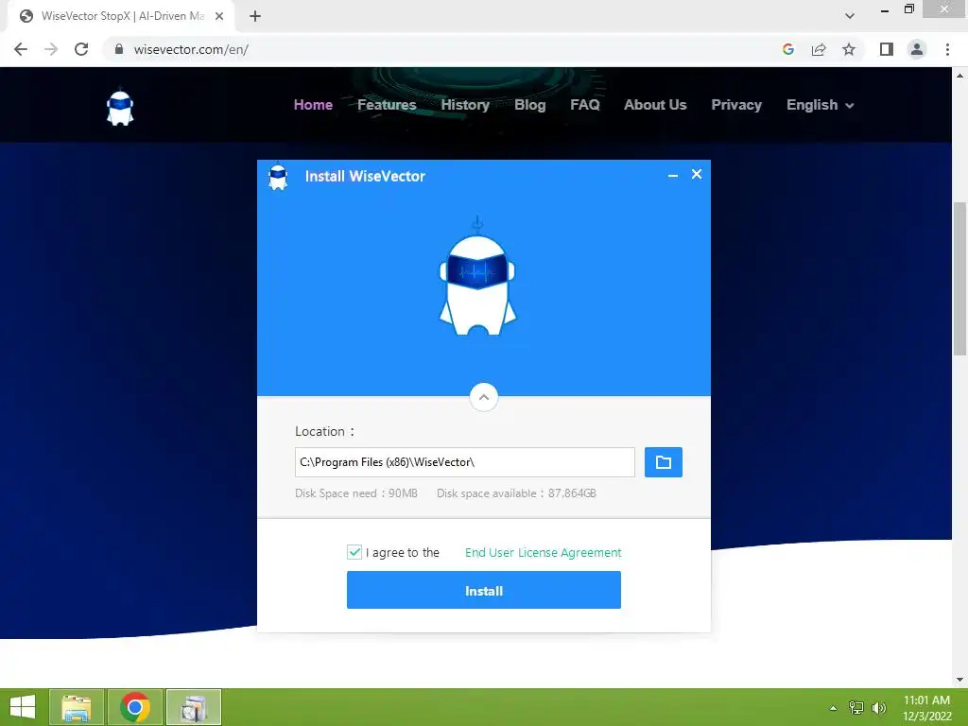Select the installer taskbar icon
Image resolution: width=968 pixels, height=726 pixels.
click(x=193, y=707)
